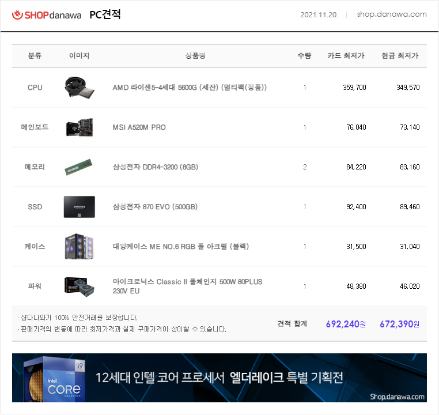This screenshot has width=439, height=415.
Task: Click the 견적 합계 label
Action: [292, 324]
